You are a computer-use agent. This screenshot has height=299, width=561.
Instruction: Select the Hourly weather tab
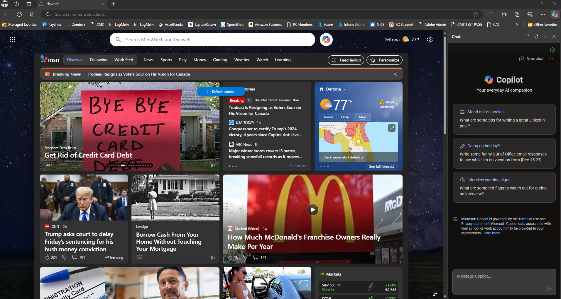tap(328, 117)
